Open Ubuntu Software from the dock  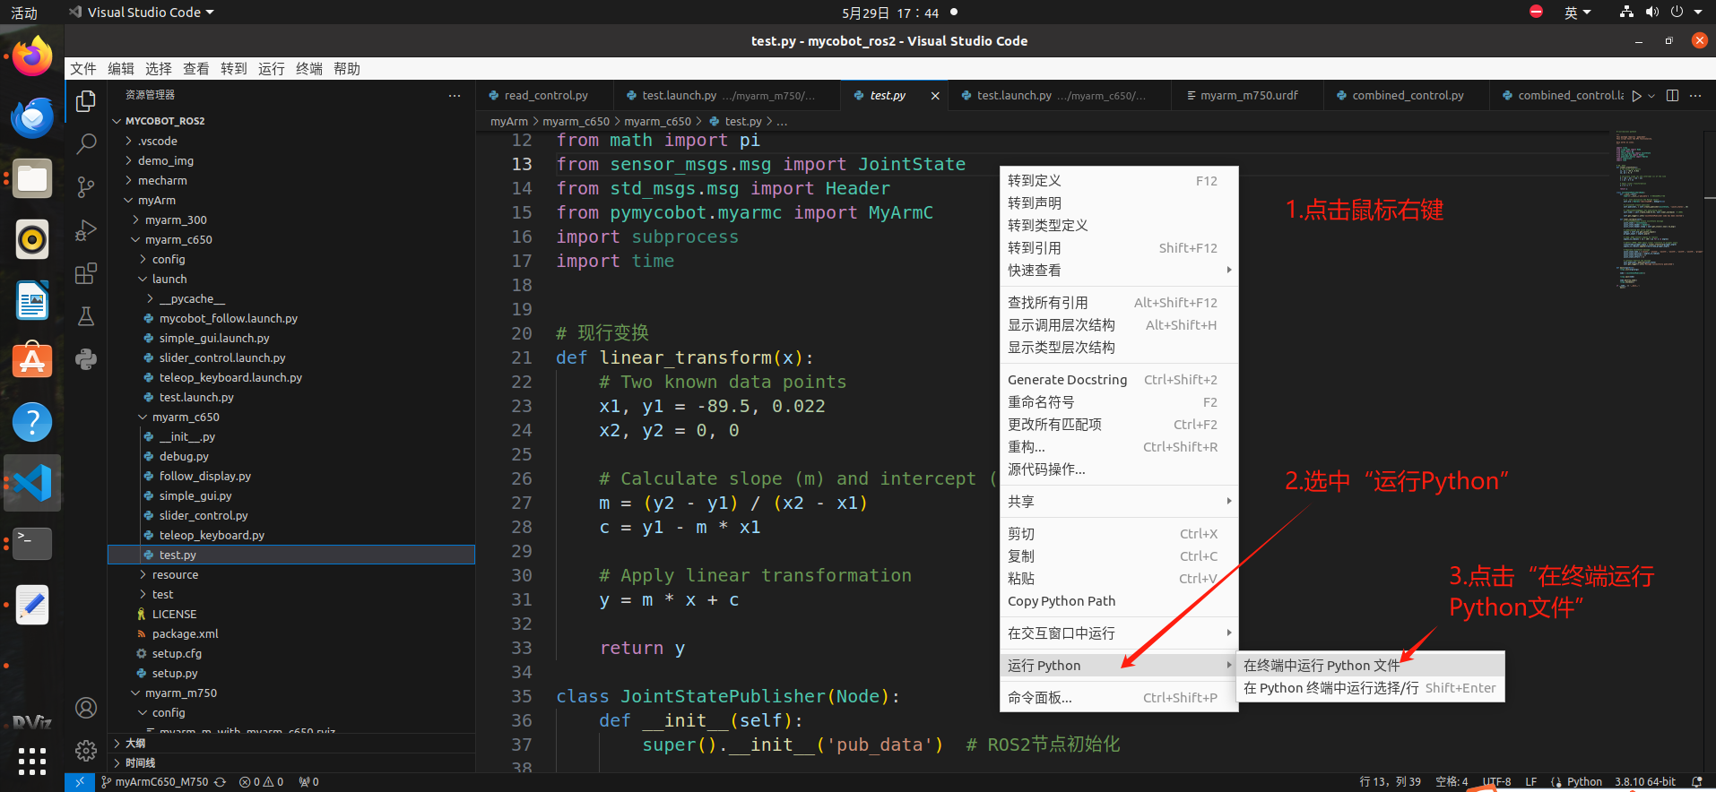click(32, 361)
